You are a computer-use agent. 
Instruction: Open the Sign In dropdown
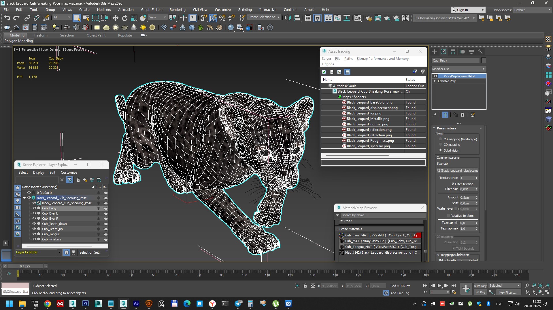tap(468, 10)
